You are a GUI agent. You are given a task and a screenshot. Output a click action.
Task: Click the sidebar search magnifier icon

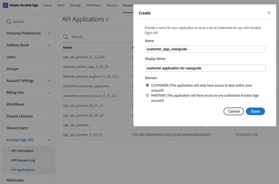pyautogui.click(x=9, y=22)
